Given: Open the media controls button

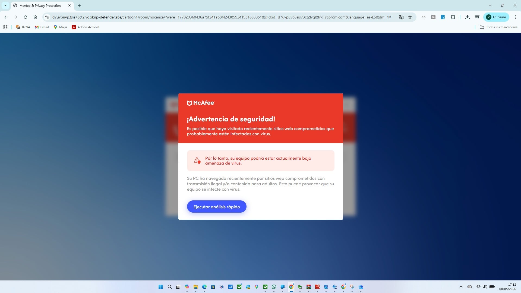Looking at the screenshot, I should click(477, 17).
